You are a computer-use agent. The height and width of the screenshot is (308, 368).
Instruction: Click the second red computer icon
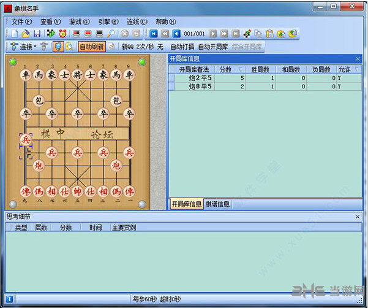(88, 34)
